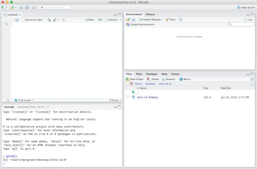
Task: Click the Refresh environment icon
Action: click(x=181, y=20)
